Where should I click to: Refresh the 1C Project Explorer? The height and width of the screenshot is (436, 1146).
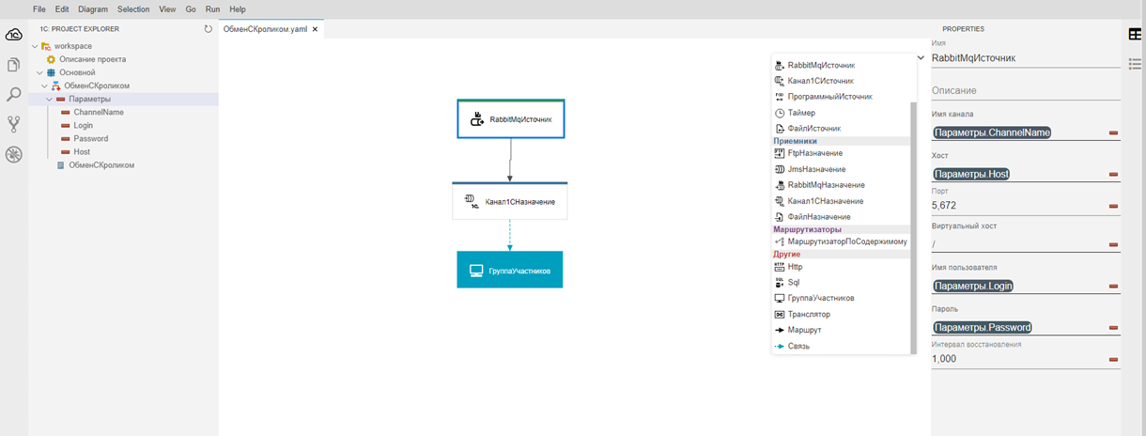(x=209, y=29)
